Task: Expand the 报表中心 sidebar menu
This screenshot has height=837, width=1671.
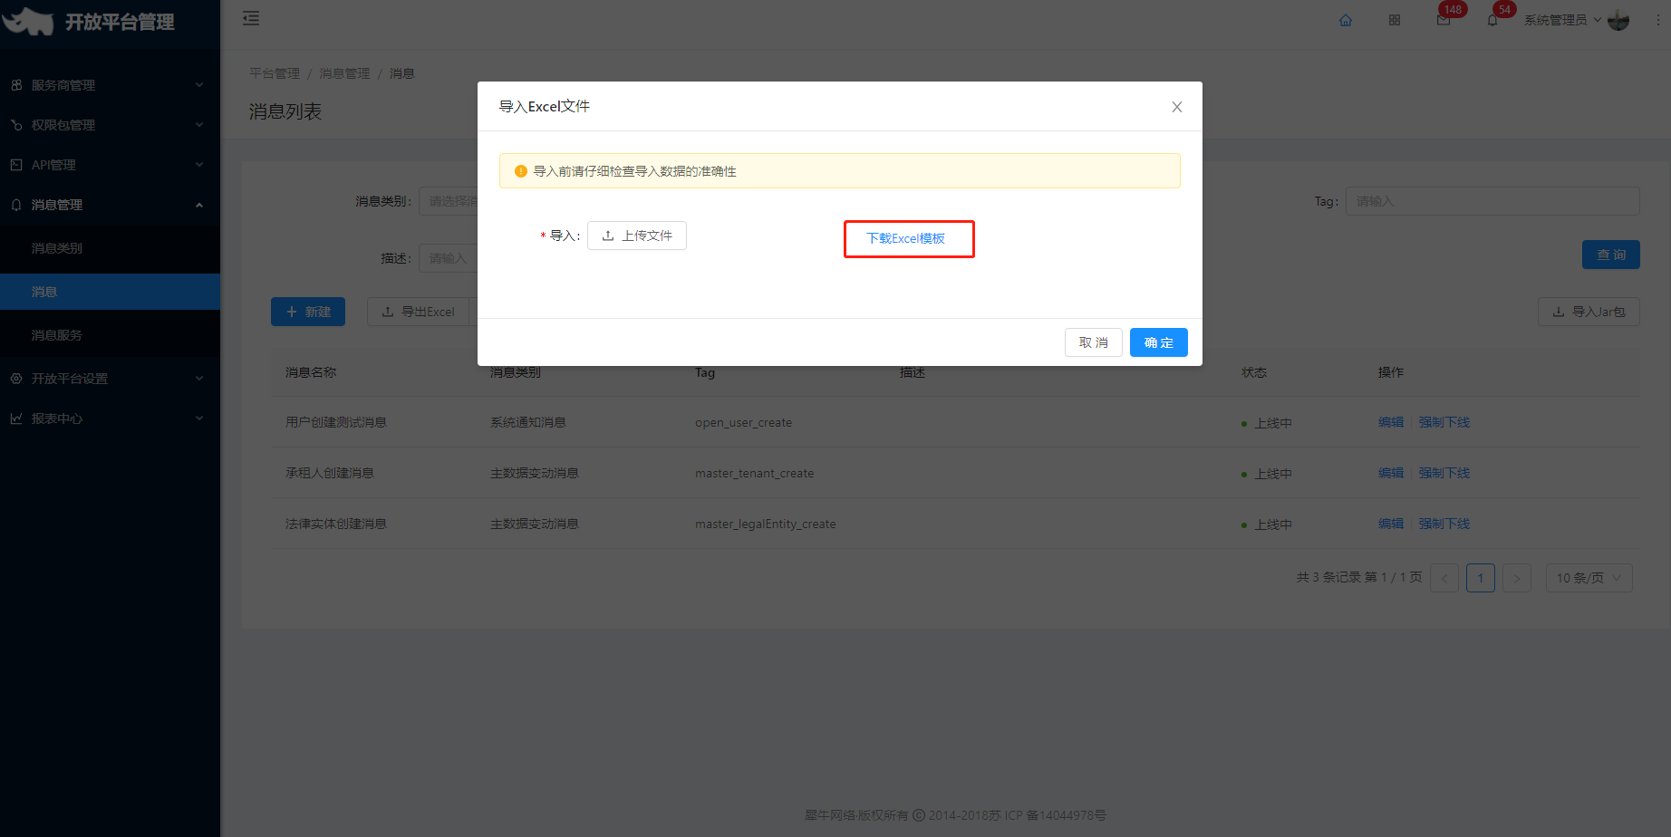Action: coord(110,418)
